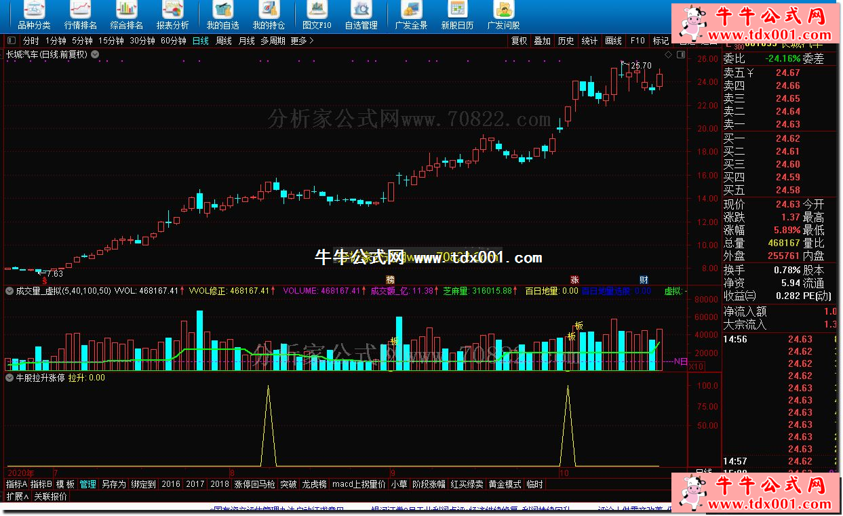The height and width of the screenshot is (516, 843).
Task: Expand 成交量_虚拟 indicator dropdown arrow
Action: (x=9, y=291)
